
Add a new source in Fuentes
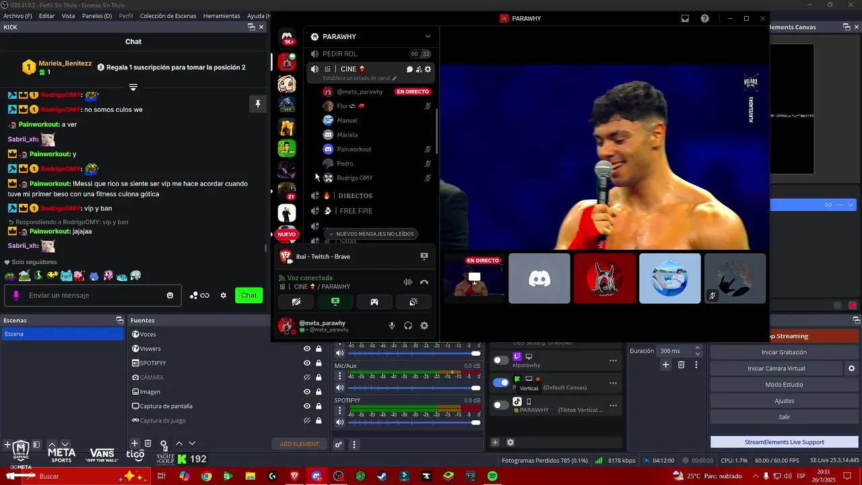click(x=135, y=443)
